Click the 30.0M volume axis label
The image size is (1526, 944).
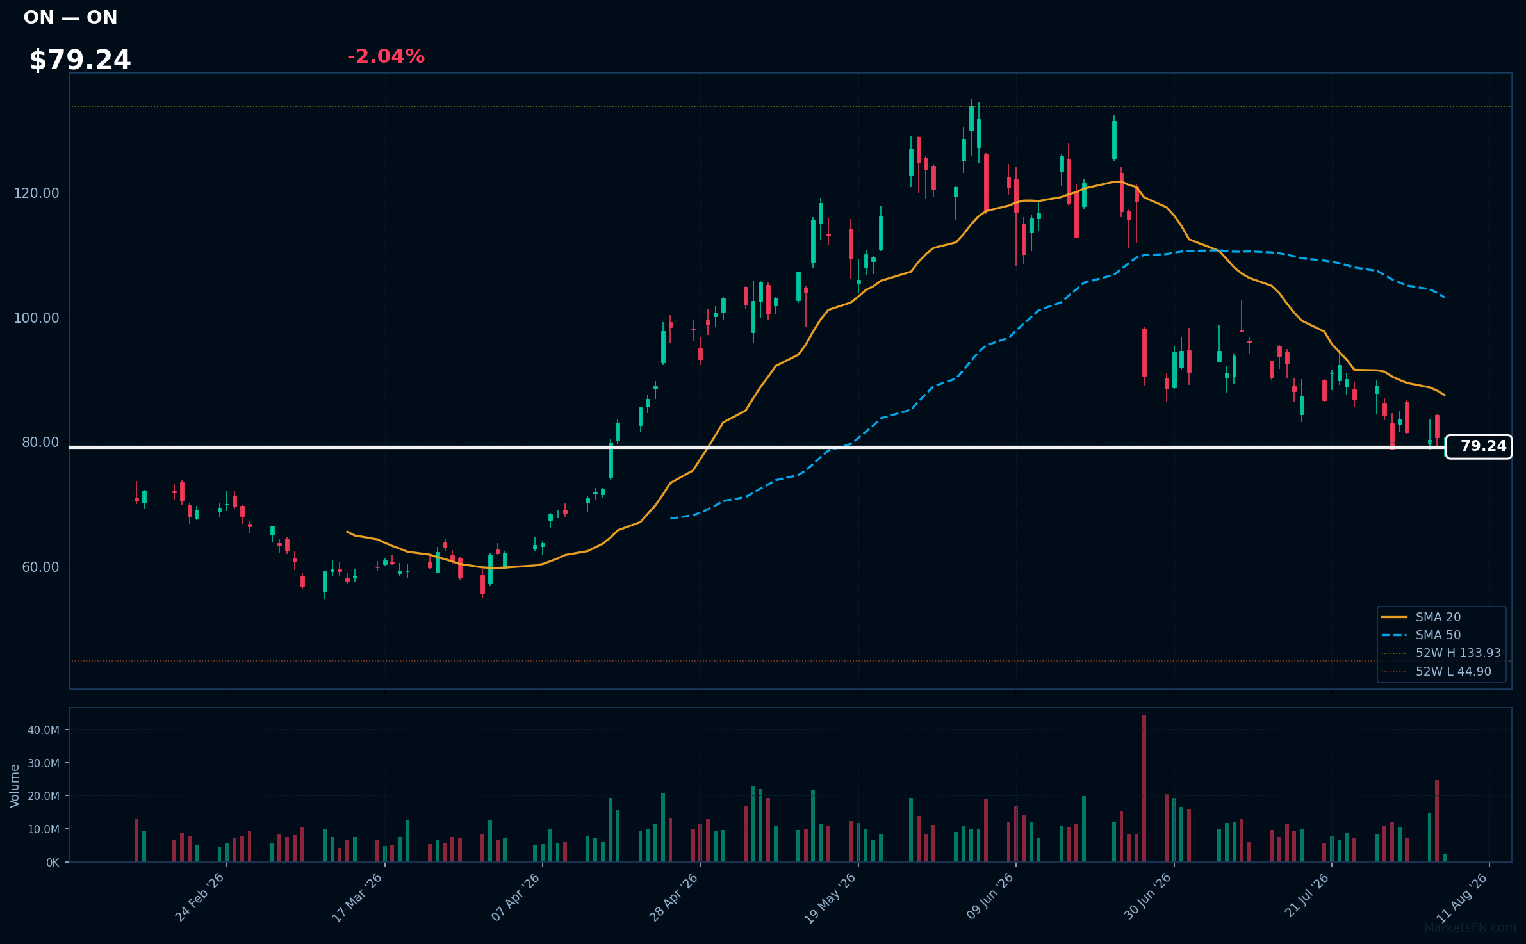44,763
